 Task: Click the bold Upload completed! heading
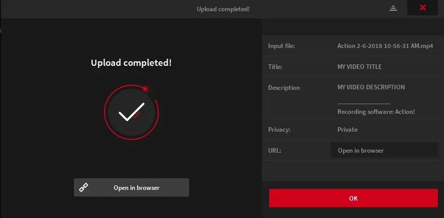click(131, 63)
